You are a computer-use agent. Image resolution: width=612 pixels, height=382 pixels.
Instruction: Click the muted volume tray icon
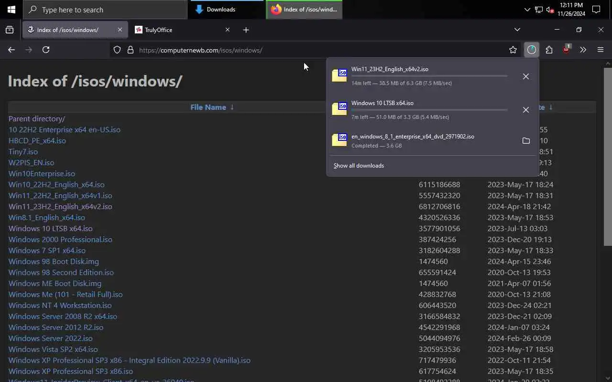point(550,10)
